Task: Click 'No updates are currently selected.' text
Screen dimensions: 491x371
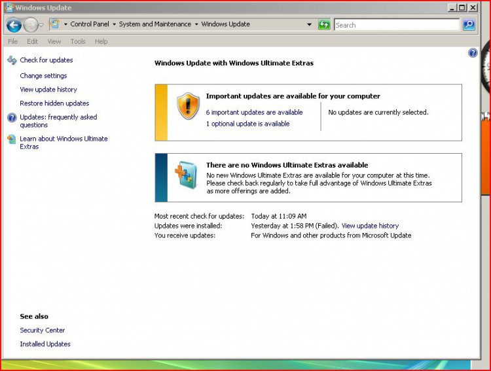Action: point(378,113)
